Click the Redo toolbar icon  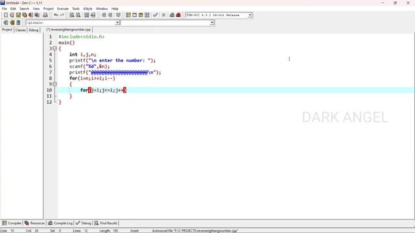click(x=62, y=15)
